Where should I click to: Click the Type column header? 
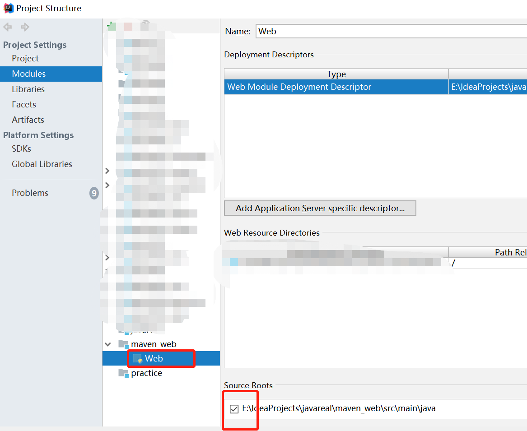336,74
